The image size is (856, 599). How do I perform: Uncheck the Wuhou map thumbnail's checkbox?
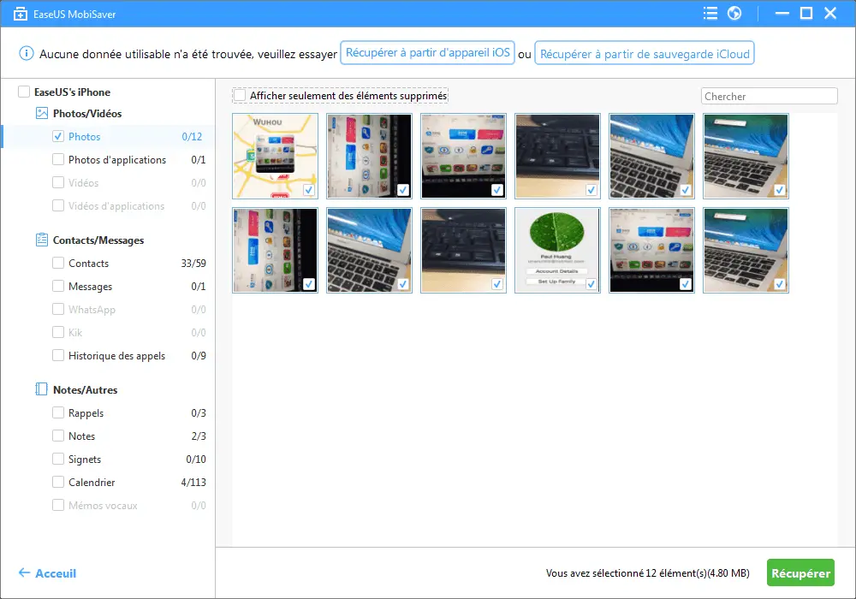[308, 190]
